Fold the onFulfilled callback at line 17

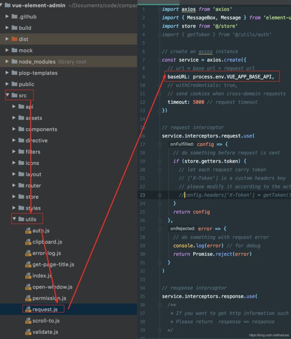[159, 144]
